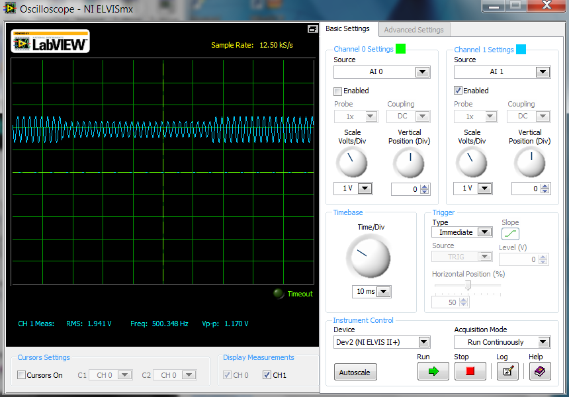Open Channel 0 Volts/Div 1 V dropdown

click(365, 189)
